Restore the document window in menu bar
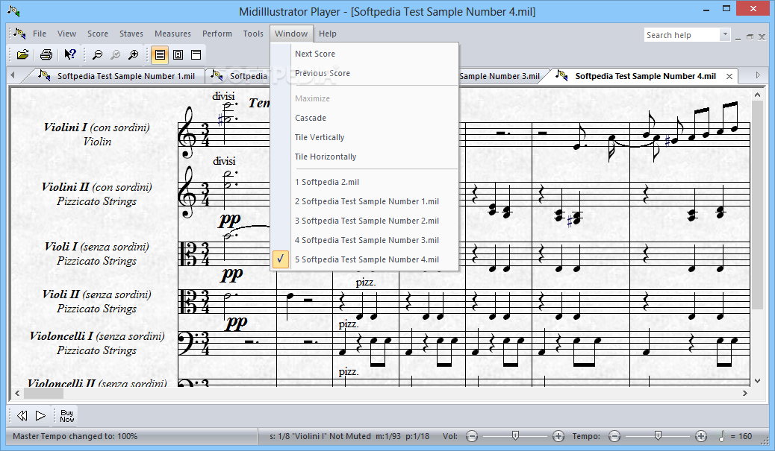This screenshot has width=775, height=451. coord(750,37)
